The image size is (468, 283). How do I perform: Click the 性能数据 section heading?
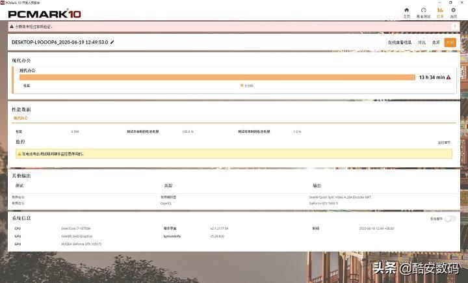[21, 109]
